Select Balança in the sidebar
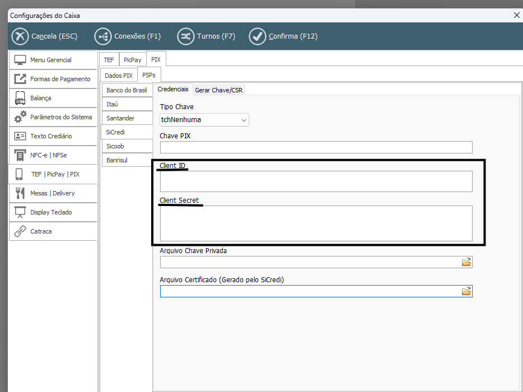This screenshot has width=523, height=392. click(x=53, y=98)
